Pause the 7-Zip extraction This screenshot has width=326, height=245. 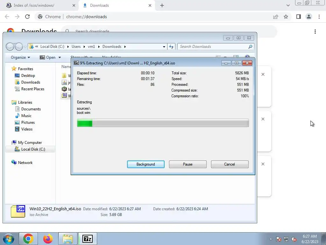(188, 164)
